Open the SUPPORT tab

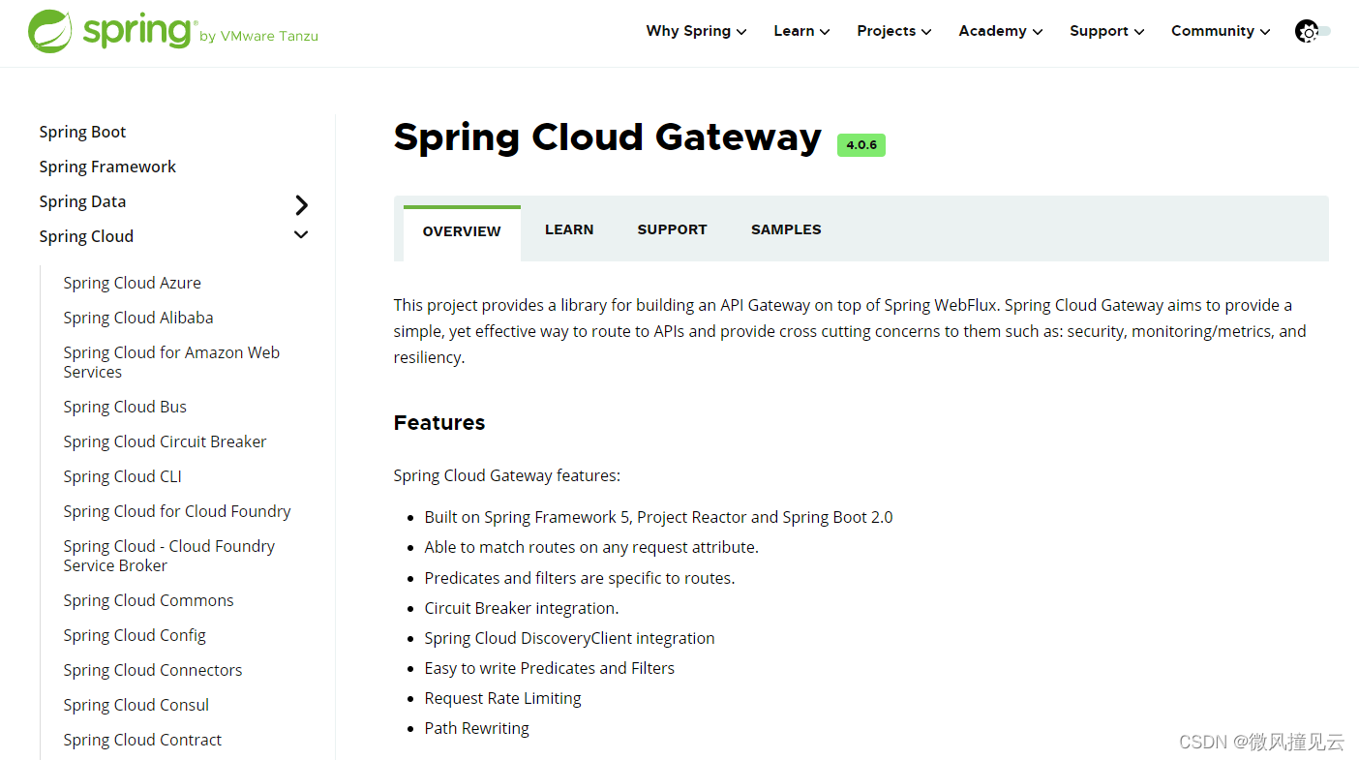[x=672, y=229]
